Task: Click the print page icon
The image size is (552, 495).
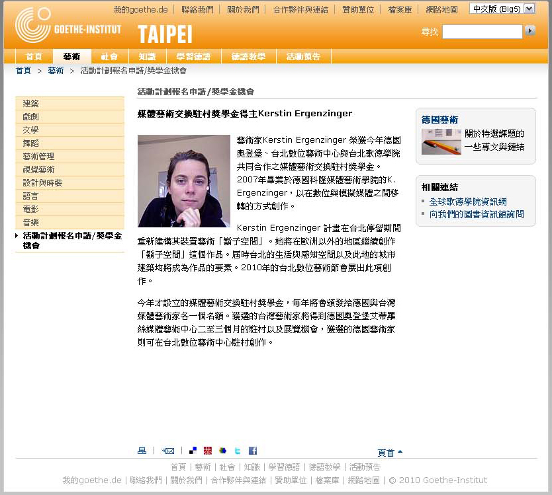Action: tap(142, 451)
